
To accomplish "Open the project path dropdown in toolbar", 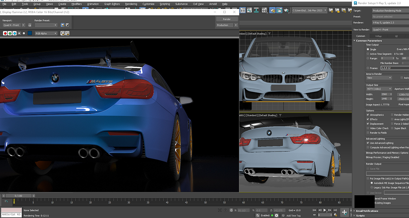I will click(310, 10).
